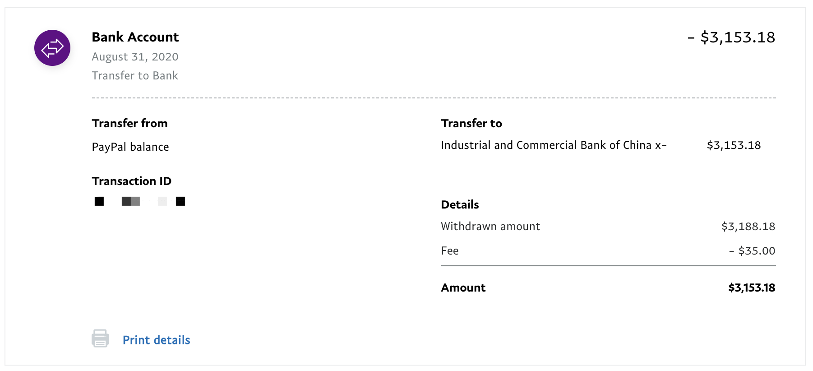Open the Print details link
813x371 pixels.
[156, 340]
